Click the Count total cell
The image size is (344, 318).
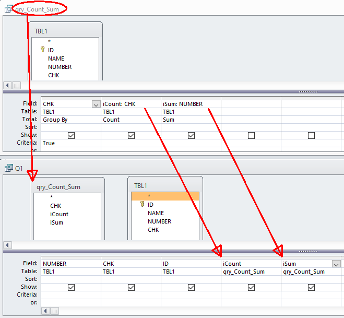[x=131, y=120]
